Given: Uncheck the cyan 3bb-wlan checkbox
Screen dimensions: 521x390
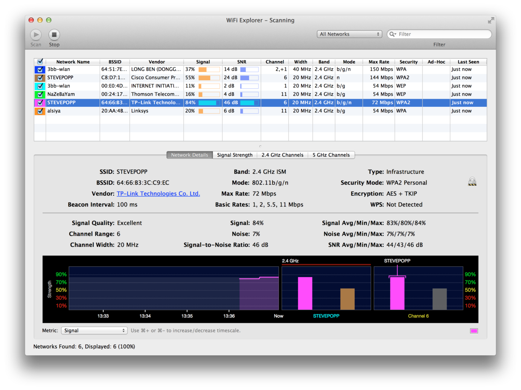Looking at the screenshot, I should [x=40, y=86].
